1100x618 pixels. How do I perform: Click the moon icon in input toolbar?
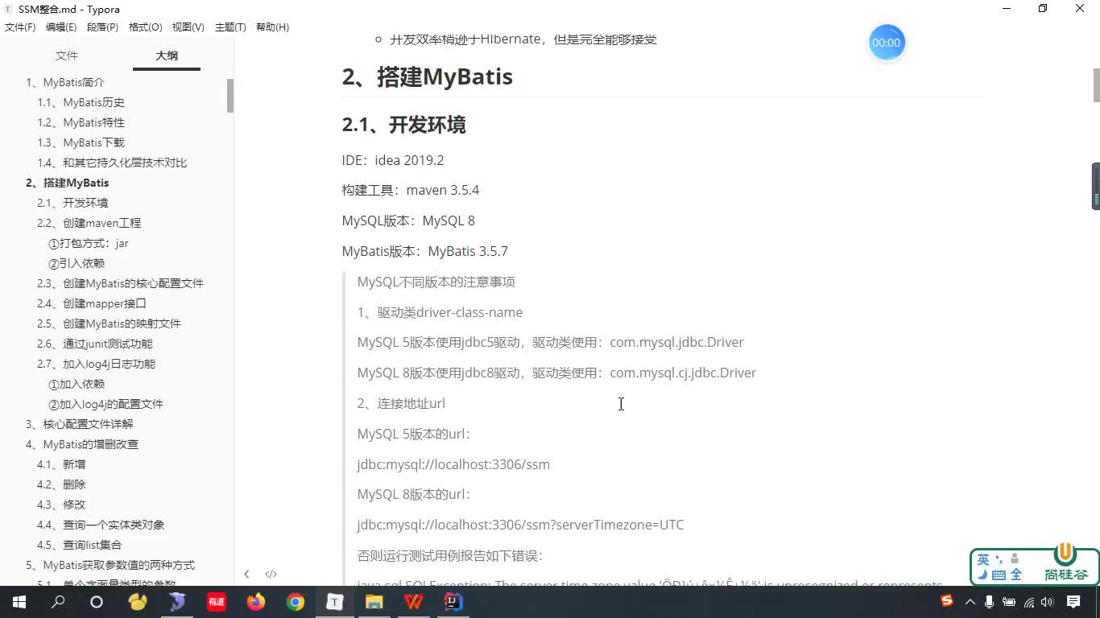pyautogui.click(x=982, y=575)
